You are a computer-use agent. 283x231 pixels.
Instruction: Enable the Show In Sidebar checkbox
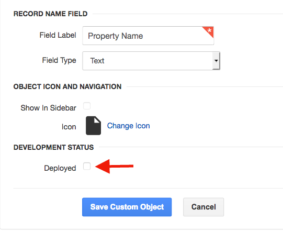click(87, 106)
